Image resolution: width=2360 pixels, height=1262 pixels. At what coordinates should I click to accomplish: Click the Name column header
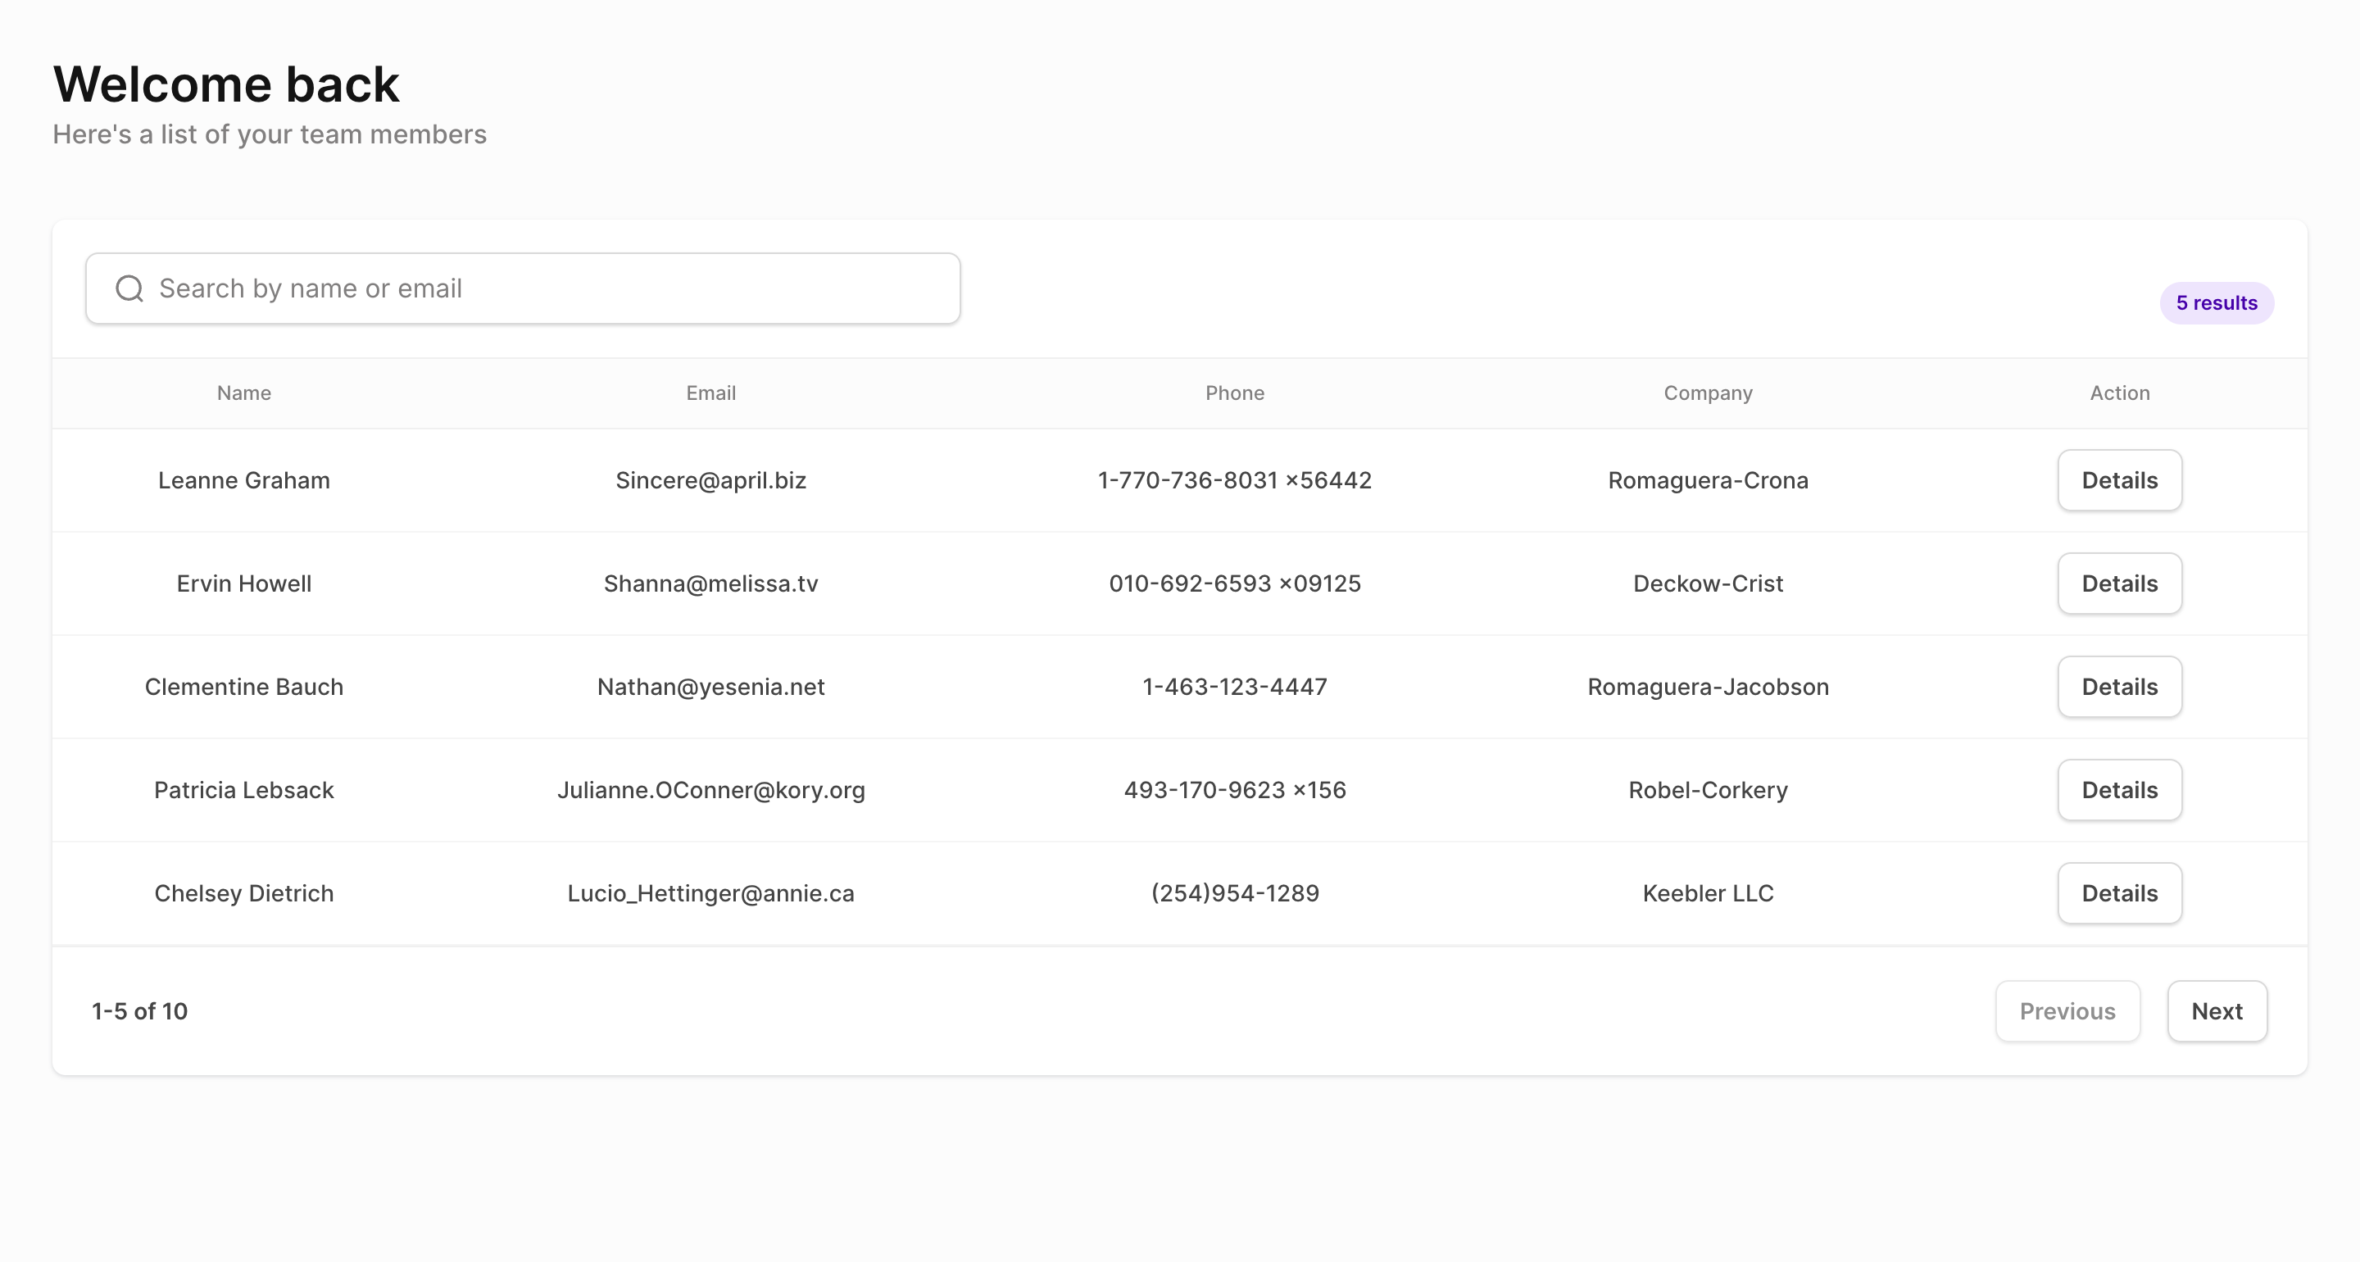point(243,393)
